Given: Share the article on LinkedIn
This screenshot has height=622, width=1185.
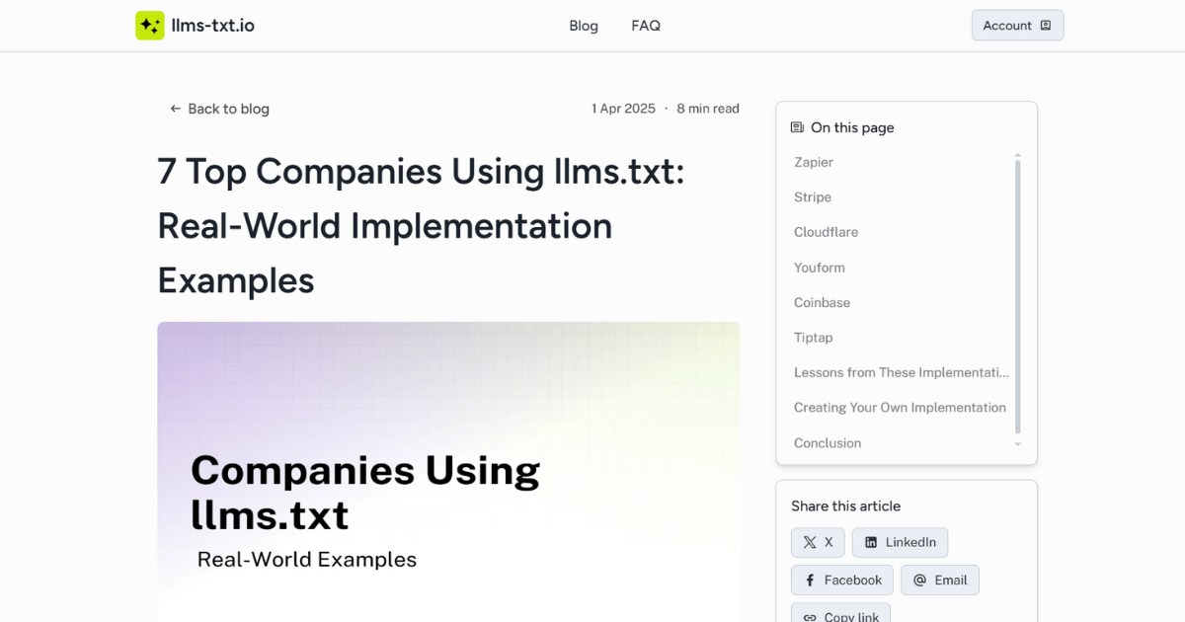Looking at the screenshot, I should click(x=900, y=542).
